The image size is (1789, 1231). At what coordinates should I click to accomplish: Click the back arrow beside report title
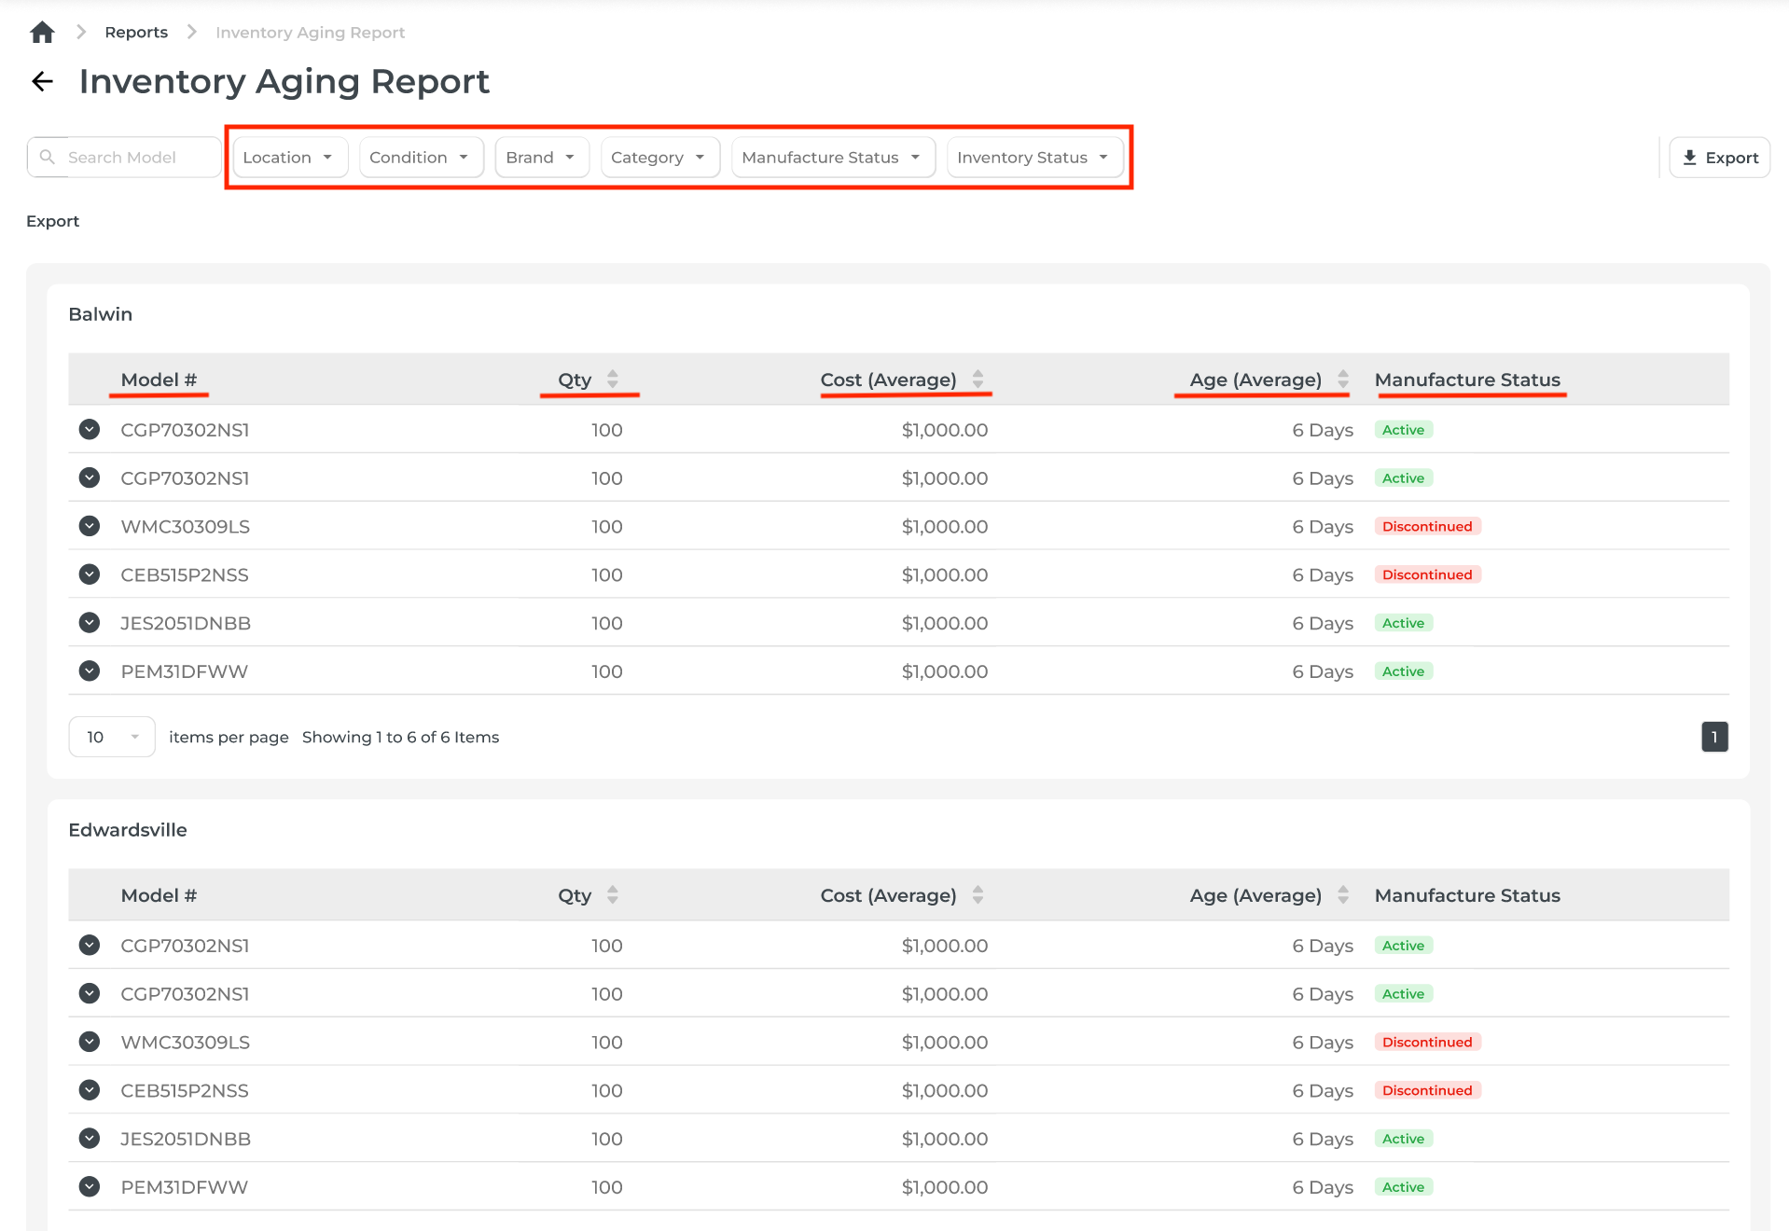42,81
